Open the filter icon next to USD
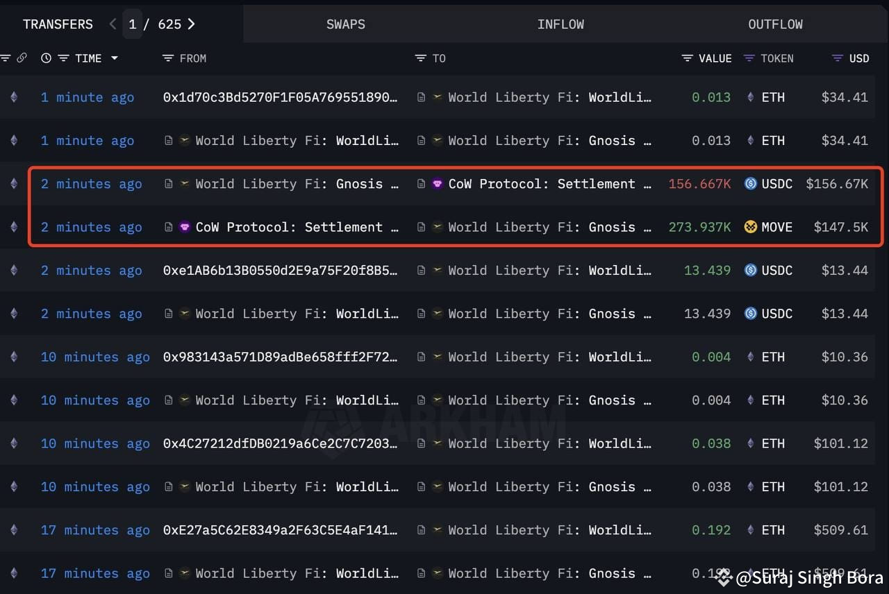 [838, 58]
